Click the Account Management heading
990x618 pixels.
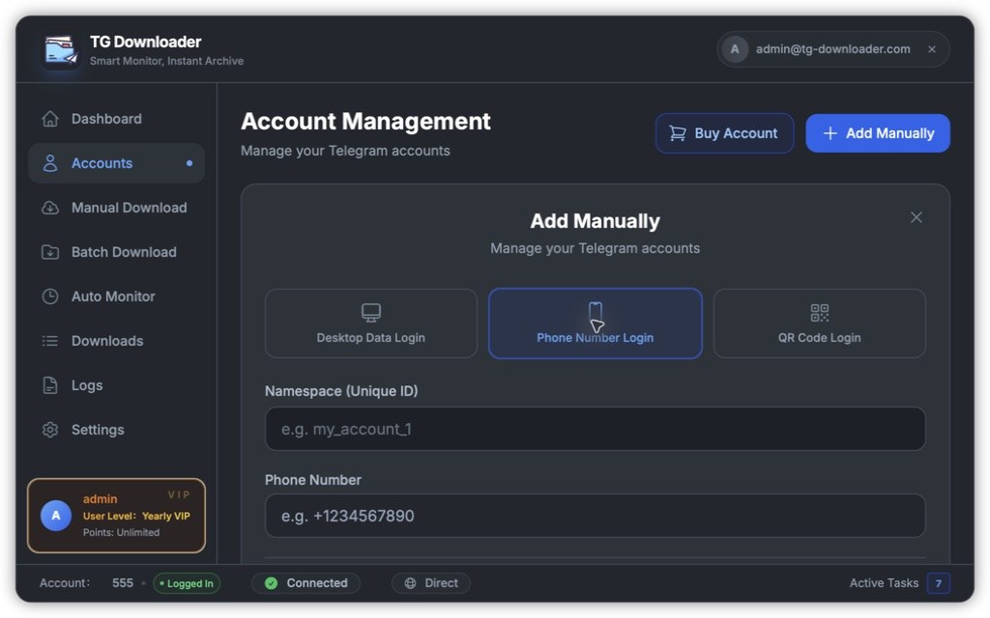click(x=365, y=121)
